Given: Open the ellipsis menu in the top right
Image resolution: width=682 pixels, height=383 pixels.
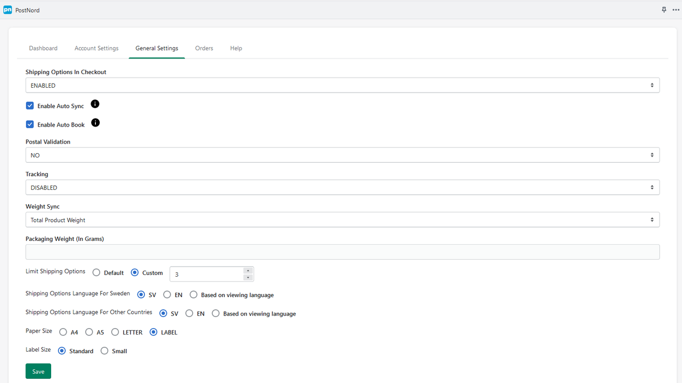Looking at the screenshot, I should pyautogui.click(x=676, y=10).
